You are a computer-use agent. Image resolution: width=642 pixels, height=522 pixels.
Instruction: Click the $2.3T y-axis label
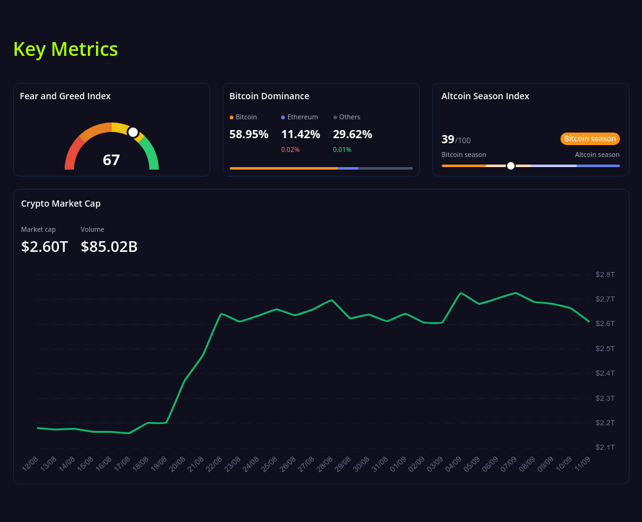(605, 398)
